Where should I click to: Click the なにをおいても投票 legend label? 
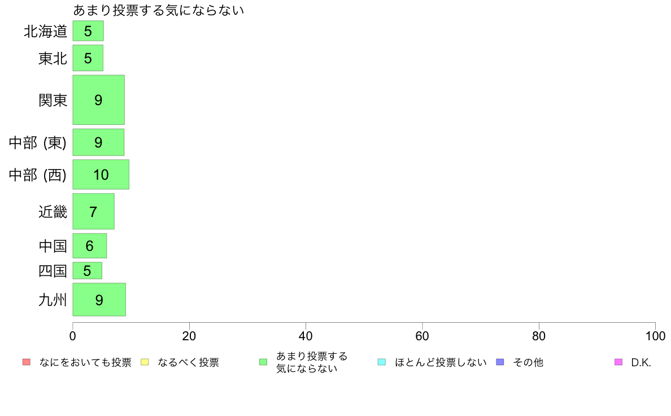click(85, 362)
